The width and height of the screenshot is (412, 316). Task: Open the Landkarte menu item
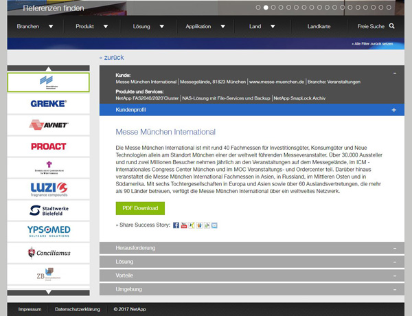tap(319, 26)
